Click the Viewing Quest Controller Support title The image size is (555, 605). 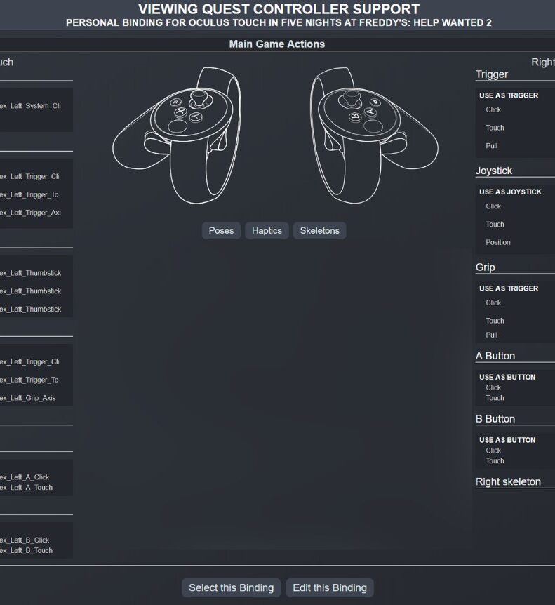tap(279, 9)
